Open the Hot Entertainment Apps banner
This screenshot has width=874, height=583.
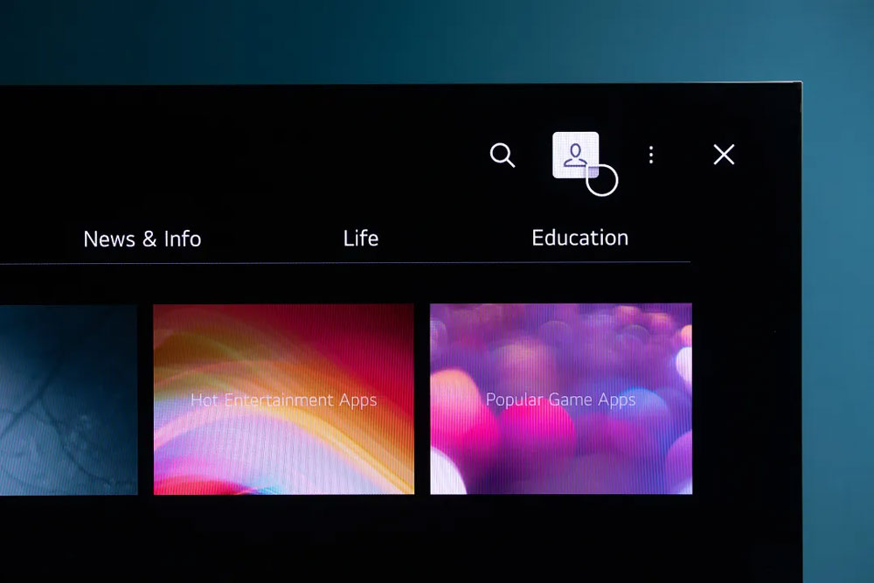(x=283, y=399)
